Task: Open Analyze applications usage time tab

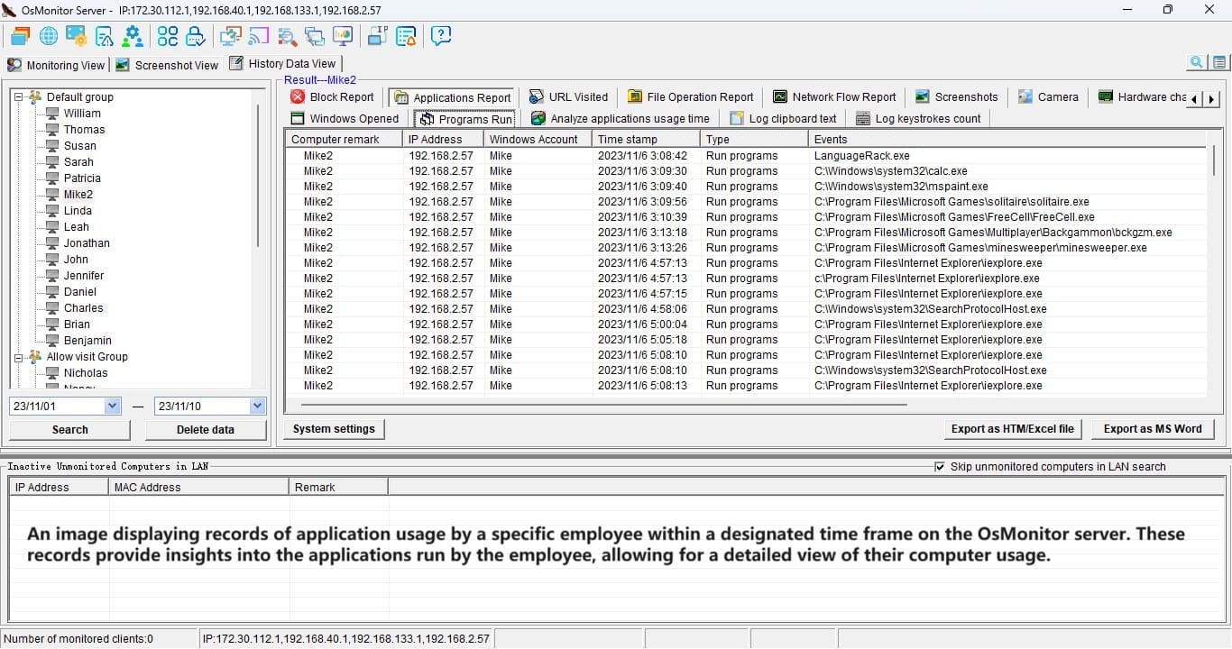Action: tap(620, 118)
